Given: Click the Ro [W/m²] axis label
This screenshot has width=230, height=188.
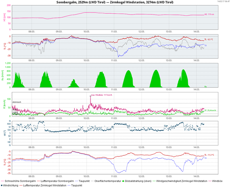Looking at the screenshot, I should coord(3,75).
